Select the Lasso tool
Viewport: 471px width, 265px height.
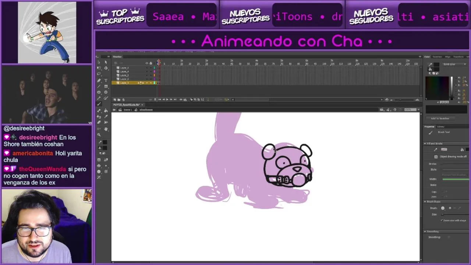[99, 73]
